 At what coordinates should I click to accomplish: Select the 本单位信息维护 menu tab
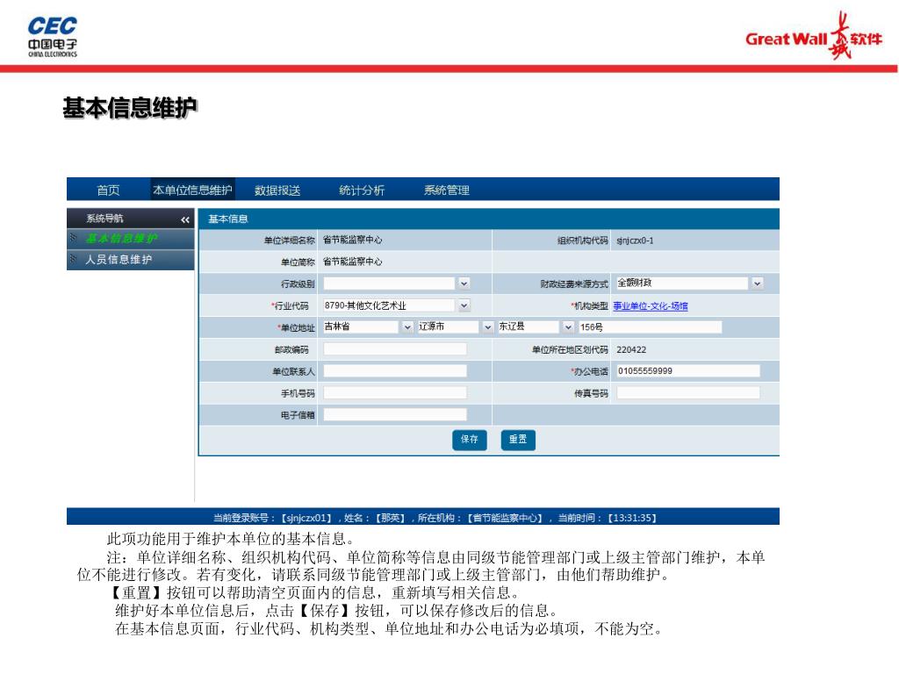coord(192,190)
